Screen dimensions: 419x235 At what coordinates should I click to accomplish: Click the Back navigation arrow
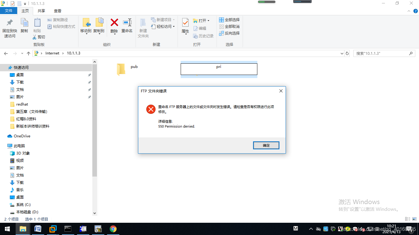pyautogui.click(x=6, y=53)
